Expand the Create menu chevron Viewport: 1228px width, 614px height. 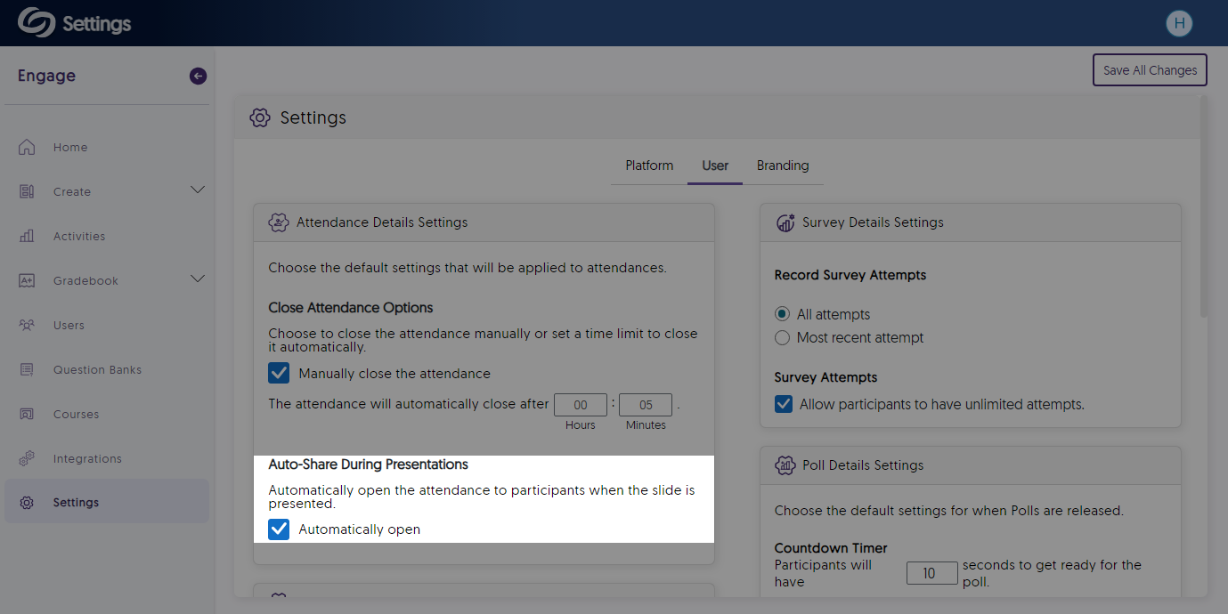[198, 190]
